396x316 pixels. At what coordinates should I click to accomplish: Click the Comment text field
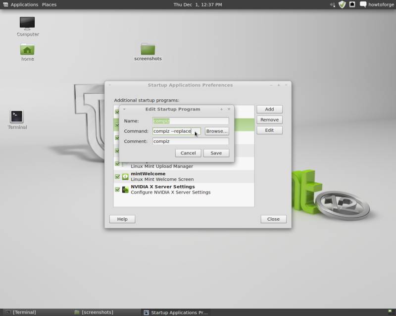tap(191, 141)
